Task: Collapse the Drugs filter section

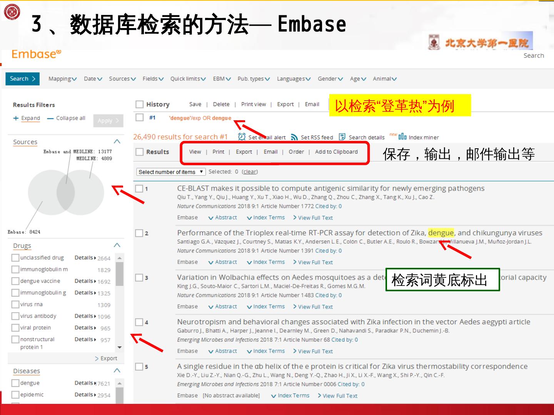Action: (x=117, y=245)
